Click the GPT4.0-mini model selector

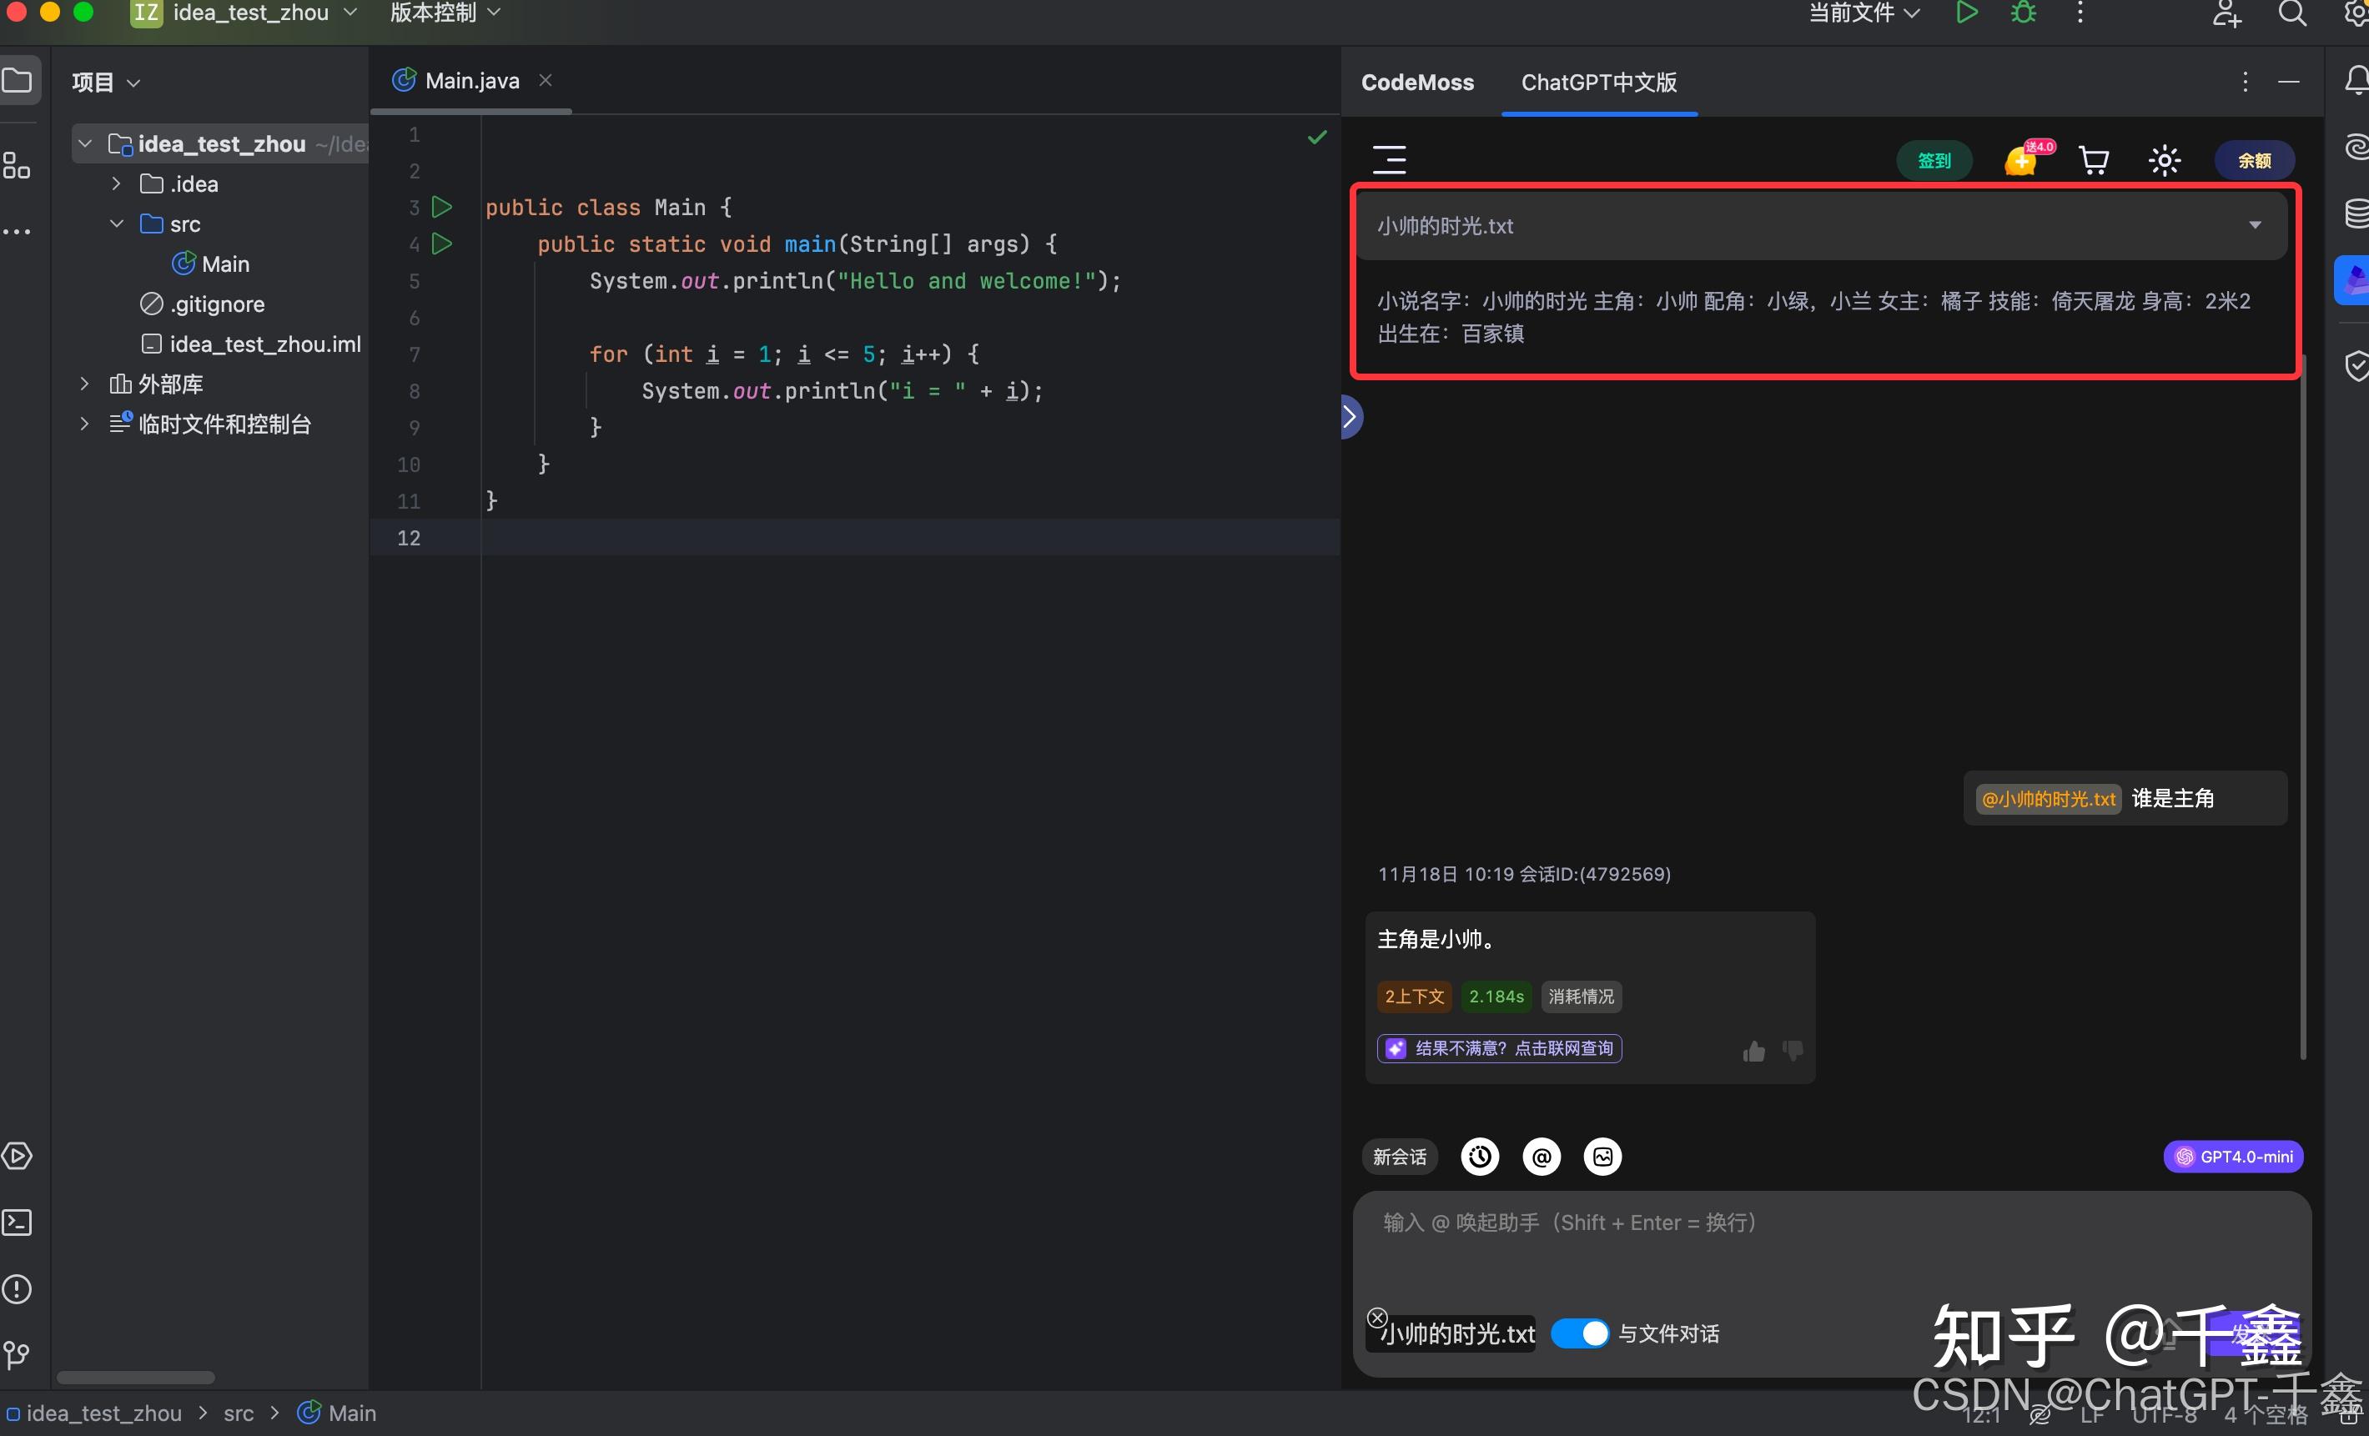coord(2232,1157)
